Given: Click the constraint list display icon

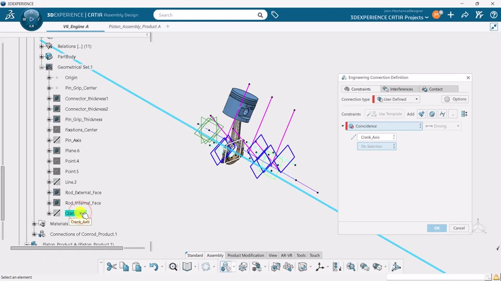Looking at the screenshot, I should point(464,114).
